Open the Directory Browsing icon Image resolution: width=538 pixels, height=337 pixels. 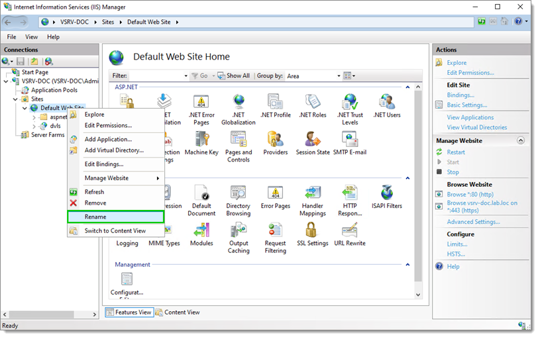click(238, 201)
